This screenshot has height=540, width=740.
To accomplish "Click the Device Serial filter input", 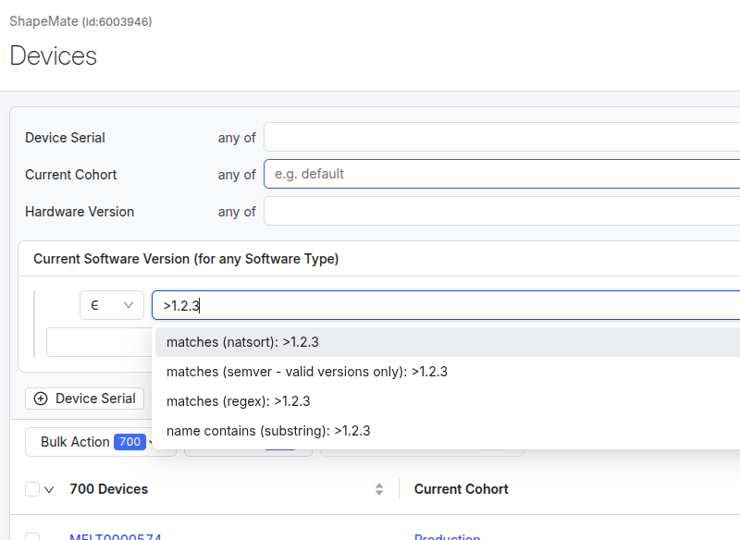I will tap(501, 137).
